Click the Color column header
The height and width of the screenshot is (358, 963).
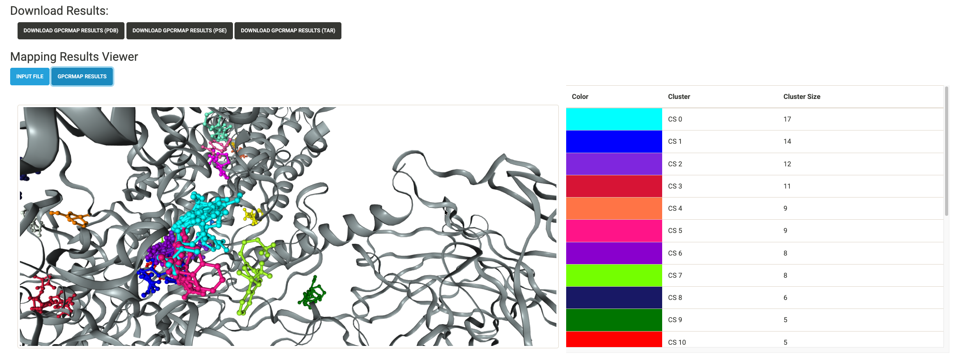580,97
